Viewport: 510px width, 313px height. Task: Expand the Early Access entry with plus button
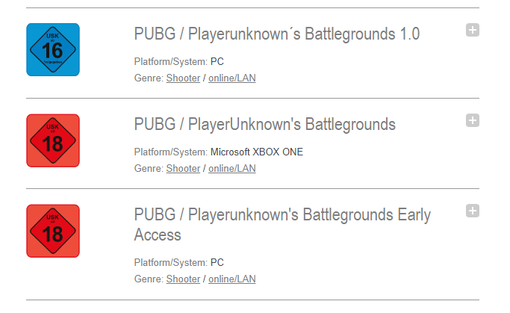click(x=472, y=211)
